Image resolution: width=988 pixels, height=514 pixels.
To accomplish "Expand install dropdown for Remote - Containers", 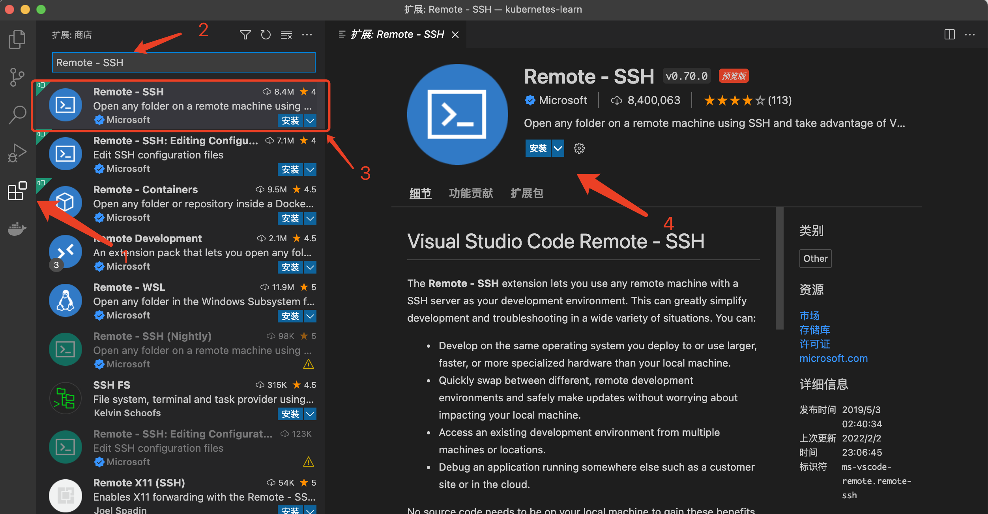I will click(x=310, y=218).
